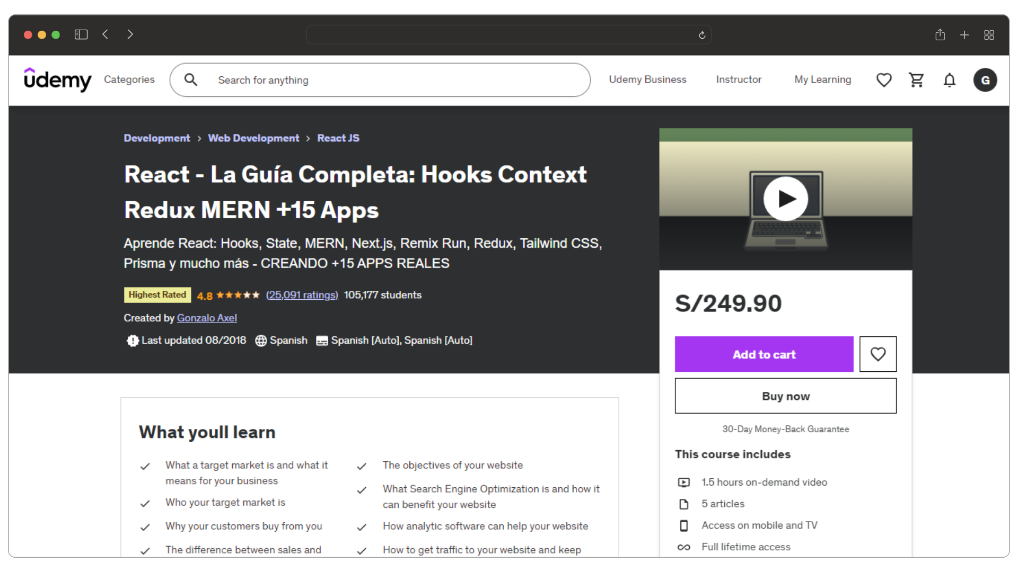This screenshot has height=572, width=1018.
Task: Open the Categories menu
Action: tap(129, 79)
